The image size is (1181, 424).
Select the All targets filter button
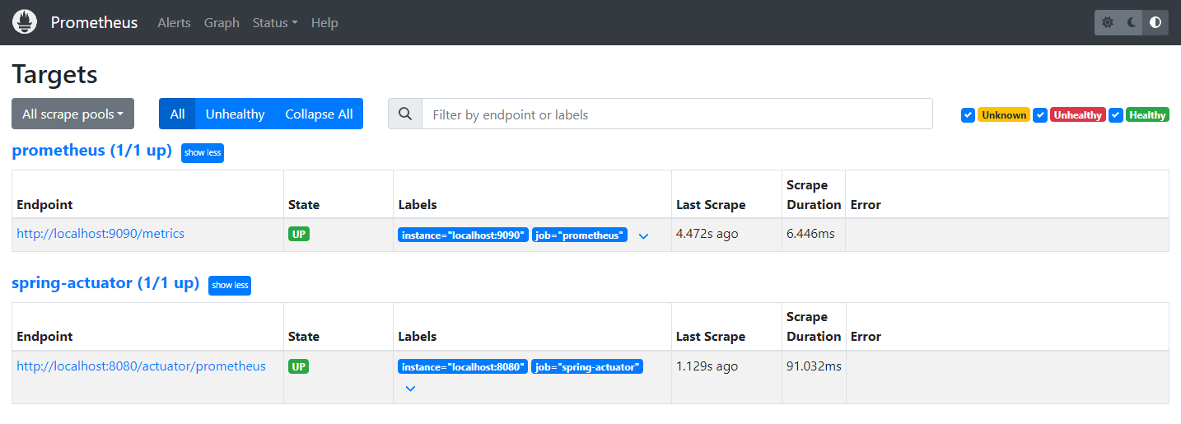[177, 114]
